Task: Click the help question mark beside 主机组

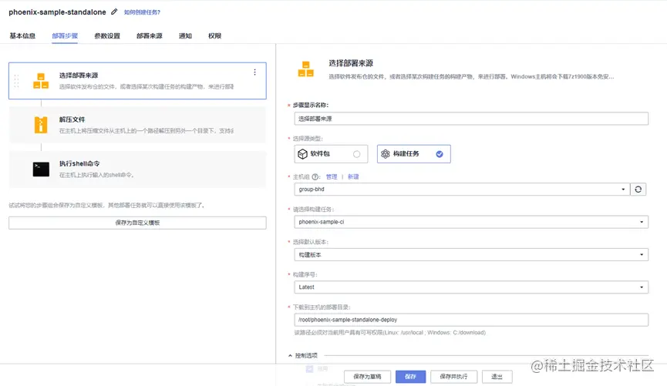Action: click(x=315, y=177)
